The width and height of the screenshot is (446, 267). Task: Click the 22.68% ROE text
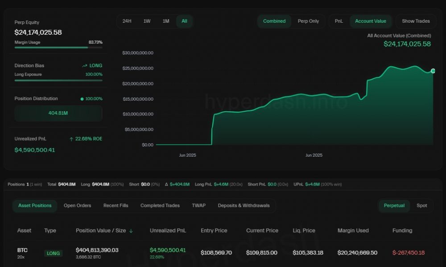(x=88, y=139)
